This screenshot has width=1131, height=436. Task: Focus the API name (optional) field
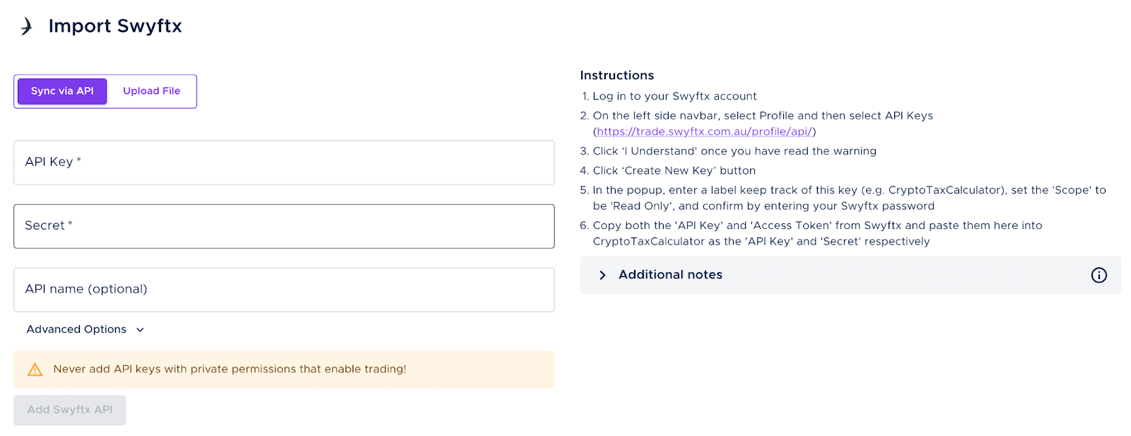284,290
